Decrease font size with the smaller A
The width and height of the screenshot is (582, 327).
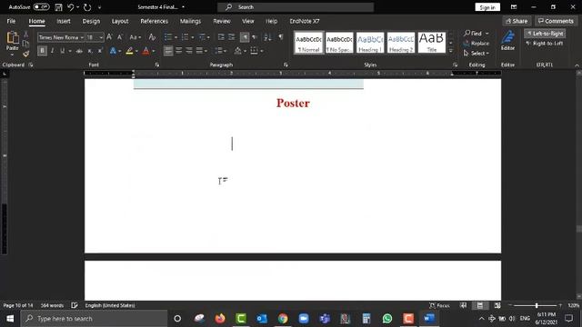120,37
